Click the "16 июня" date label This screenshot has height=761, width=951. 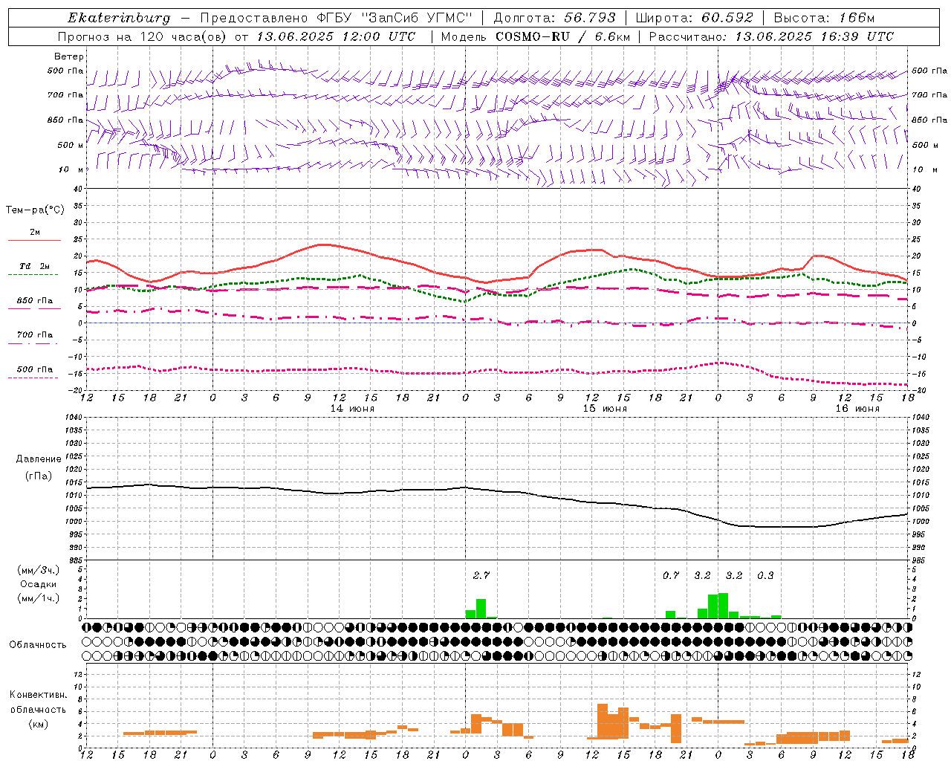pyautogui.click(x=857, y=409)
